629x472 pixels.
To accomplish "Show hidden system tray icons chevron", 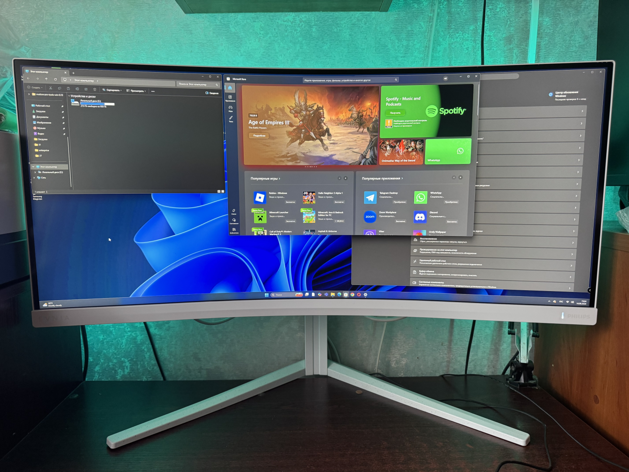I will (550, 301).
